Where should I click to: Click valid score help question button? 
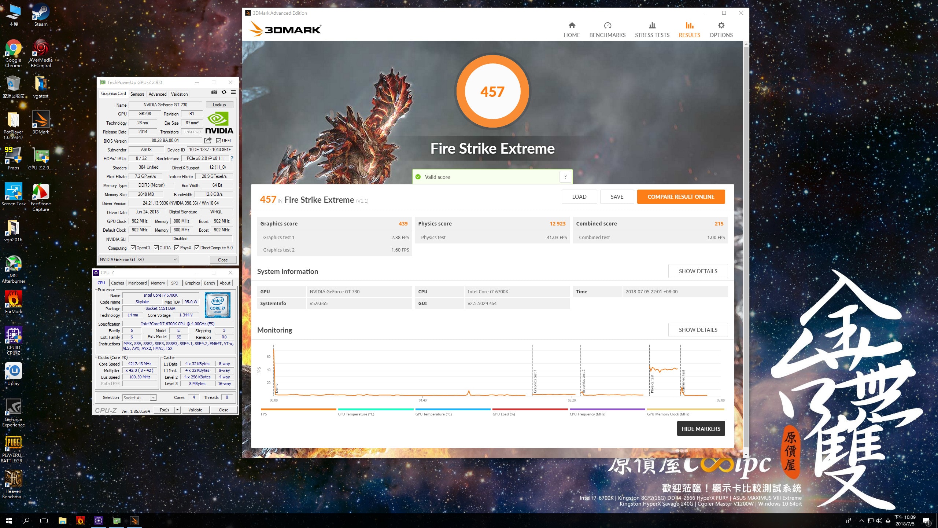click(565, 177)
